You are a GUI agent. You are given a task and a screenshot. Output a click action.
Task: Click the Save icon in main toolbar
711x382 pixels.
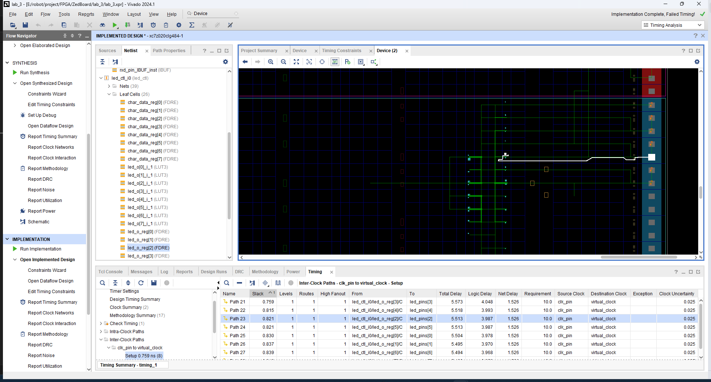(25, 25)
